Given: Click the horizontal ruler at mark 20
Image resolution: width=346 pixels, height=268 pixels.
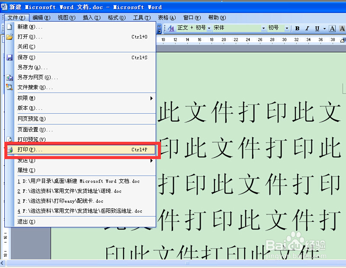Looking at the screenshot, I should click(224, 40).
